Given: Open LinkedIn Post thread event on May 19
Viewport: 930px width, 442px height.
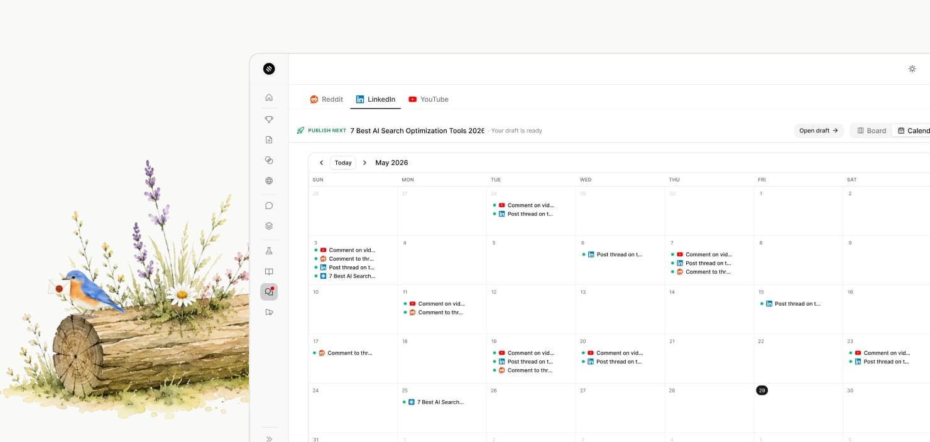Looking at the screenshot, I should [x=523, y=362].
